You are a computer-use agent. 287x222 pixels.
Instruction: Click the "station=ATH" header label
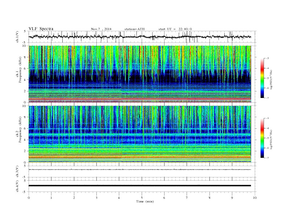pyautogui.click(x=134, y=29)
